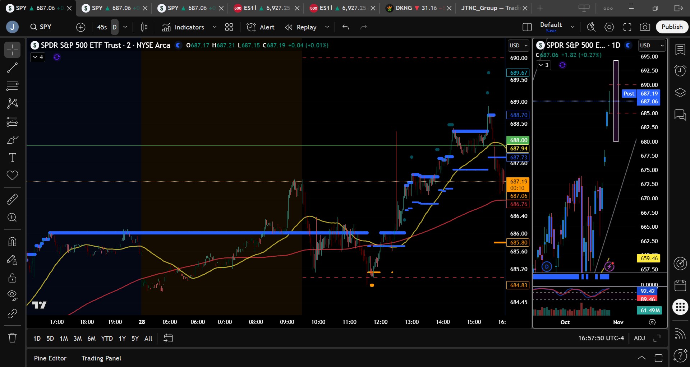Open the user profile avatar J
Image resolution: width=690 pixels, height=368 pixels.
[12, 27]
